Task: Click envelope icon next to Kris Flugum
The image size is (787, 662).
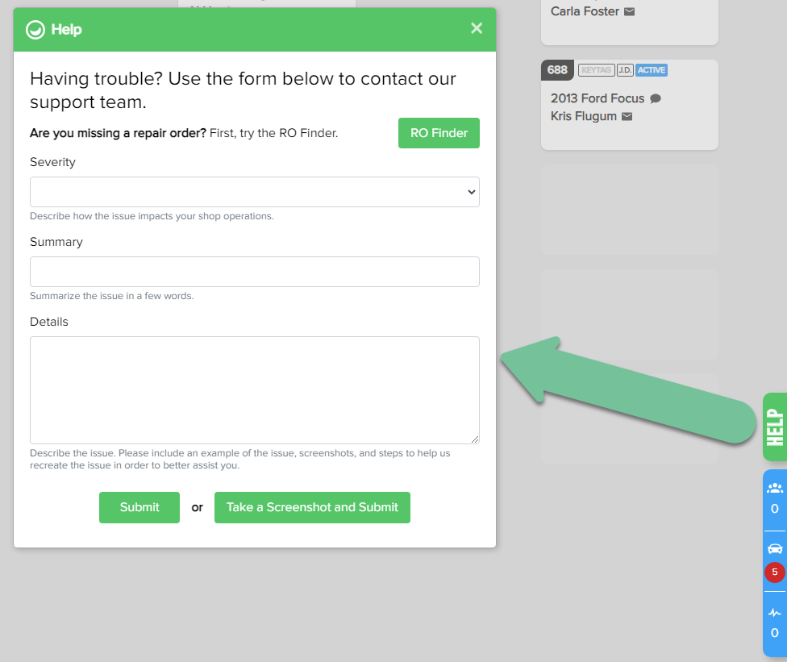Action: (627, 116)
